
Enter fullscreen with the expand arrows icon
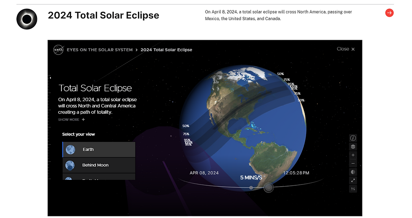[353, 180]
